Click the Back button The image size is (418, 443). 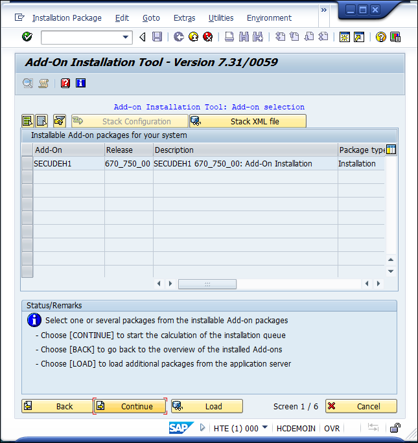pos(57,406)
